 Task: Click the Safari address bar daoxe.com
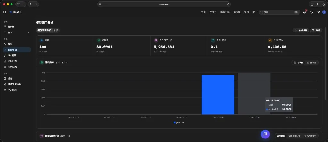tap(164, 4)
